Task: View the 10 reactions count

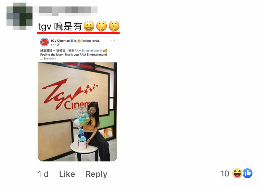Action: coord(225,173)
